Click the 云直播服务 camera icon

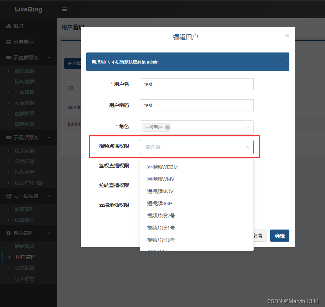(9, 57)
